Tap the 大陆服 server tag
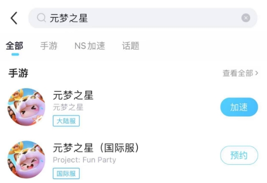Viewport: 267px width, 183px height. tap(66, 121)
